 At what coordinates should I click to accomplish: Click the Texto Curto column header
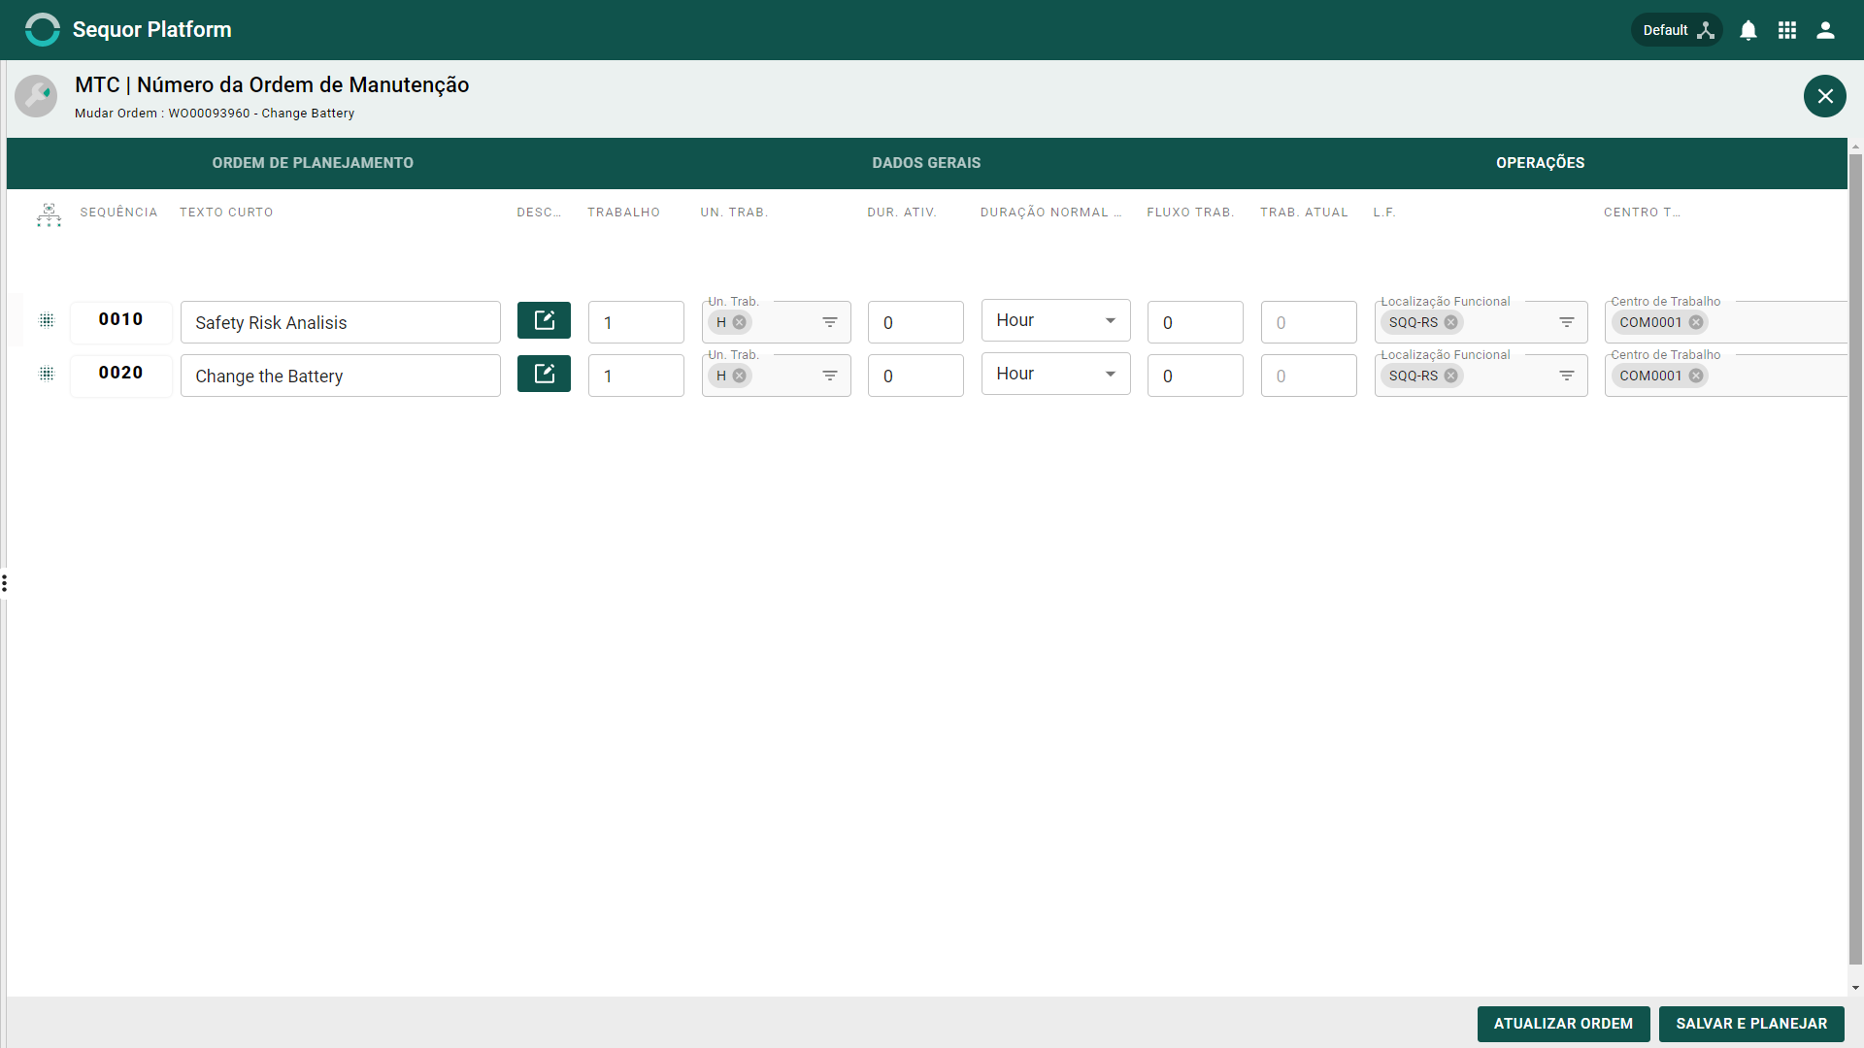[226, 213]
